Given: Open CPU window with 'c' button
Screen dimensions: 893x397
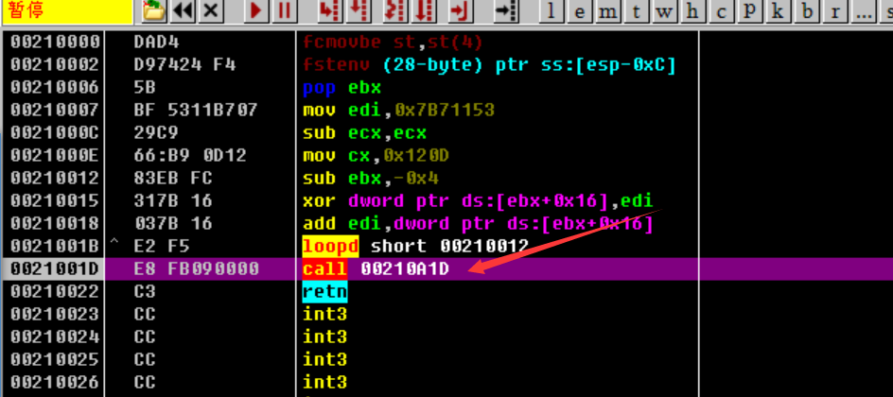Looking at the screenshot, I should pos(722,11).
